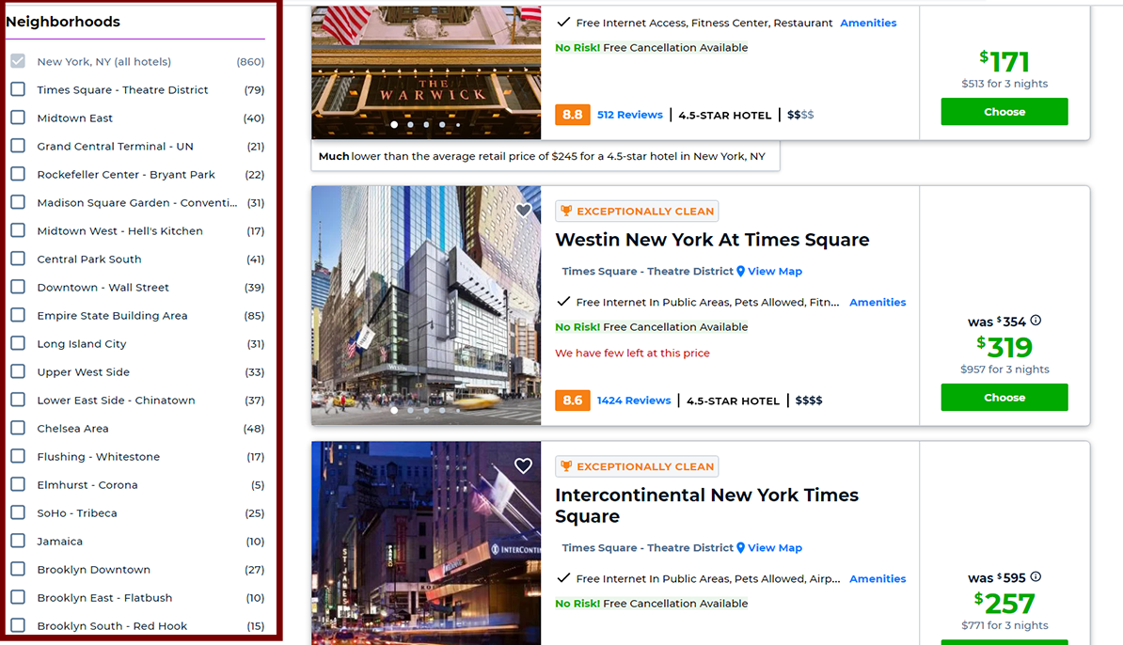This screenshot has width=1123, height=645.
Task: Open info icon beside was $354 price
Action: click(1036, 321)
